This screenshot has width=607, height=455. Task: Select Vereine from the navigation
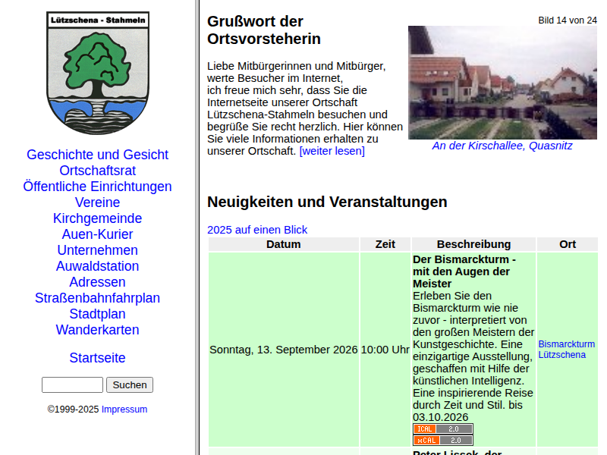98,202
